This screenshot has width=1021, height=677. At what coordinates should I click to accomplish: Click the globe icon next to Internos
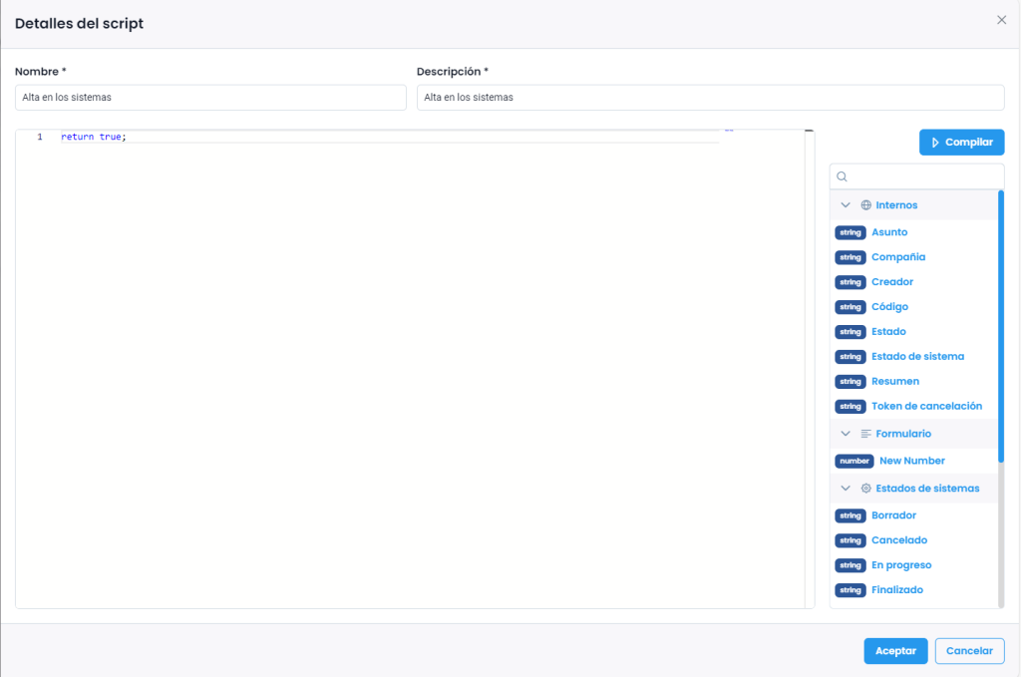pos(865,205)
